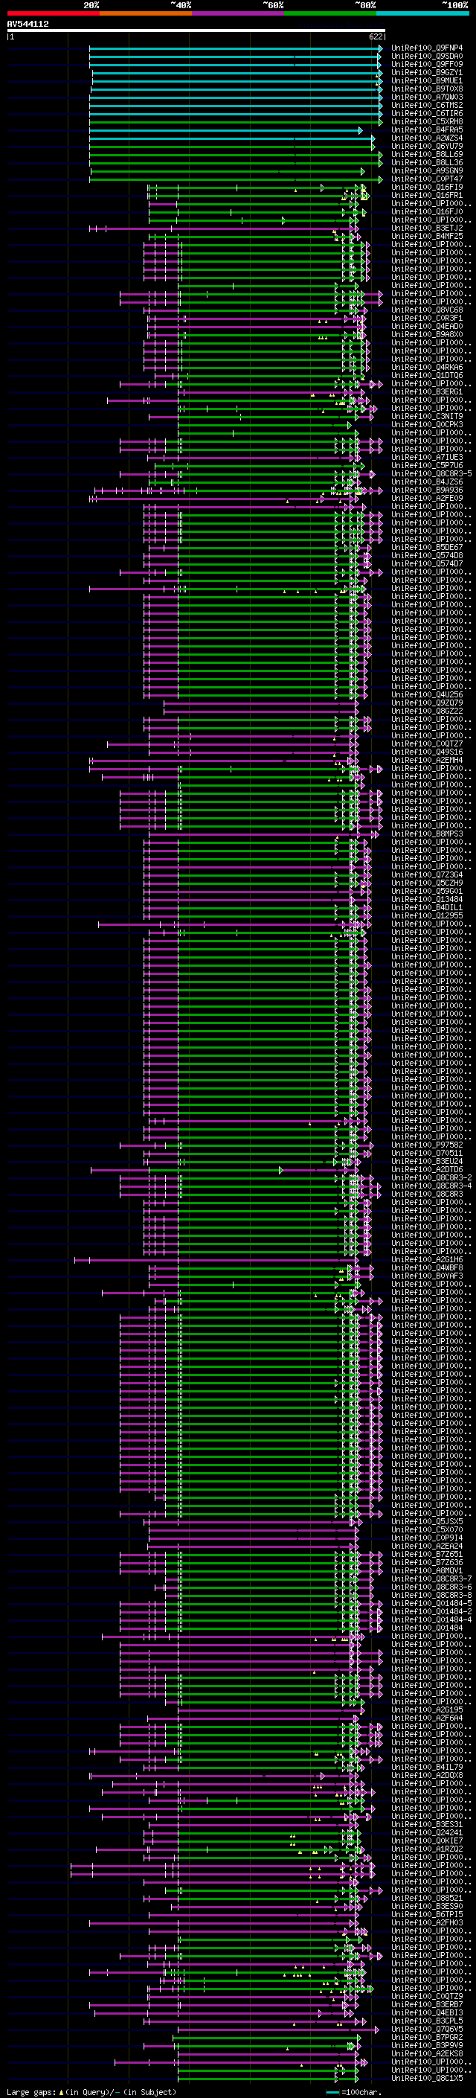Screen dimensions: 476x2098
Task: Click the UniRef100_Q16FI9 label
Action: pos(427,188)
